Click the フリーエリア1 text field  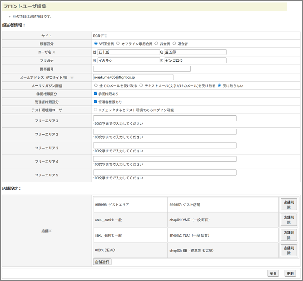(x=164, y=118)
